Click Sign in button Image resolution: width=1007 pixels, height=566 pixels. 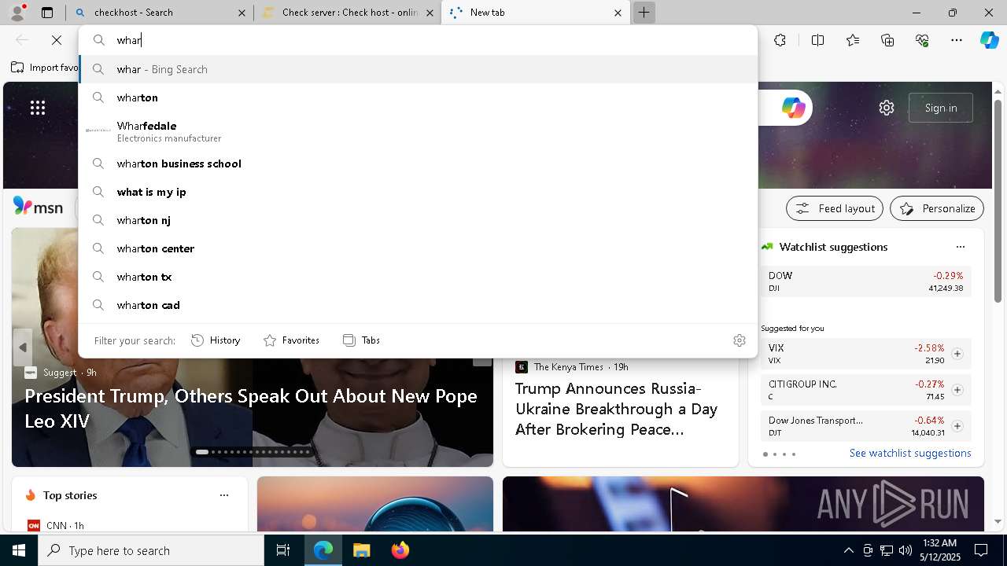point(941,108)
